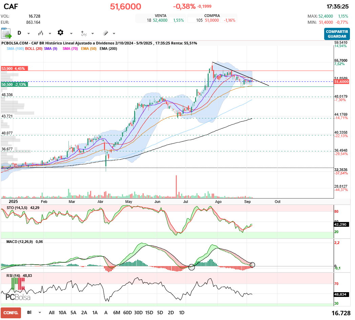Open the add indicator icon

pyautogui.click(x=84, y=34)
